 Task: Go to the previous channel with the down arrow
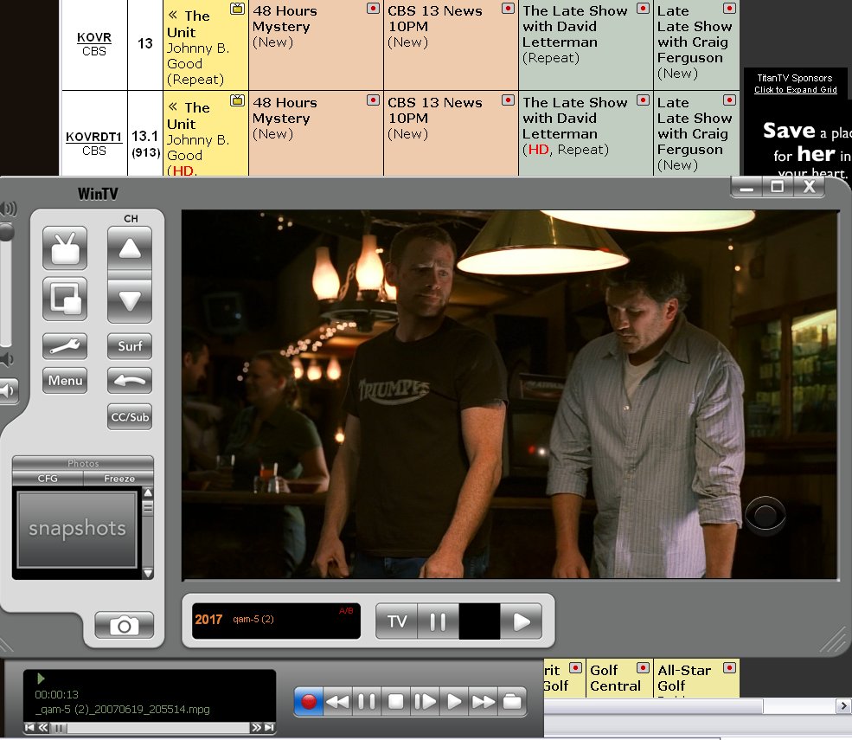click(x=130, y=300)
